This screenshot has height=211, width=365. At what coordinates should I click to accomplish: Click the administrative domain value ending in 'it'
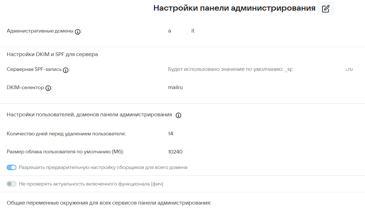(181, 31)
